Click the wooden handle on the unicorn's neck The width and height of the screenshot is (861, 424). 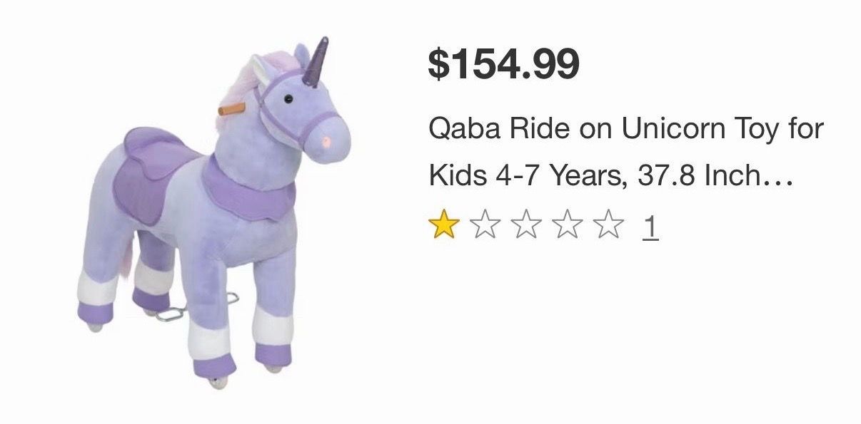pyautogui.click(x=231, y=110)
